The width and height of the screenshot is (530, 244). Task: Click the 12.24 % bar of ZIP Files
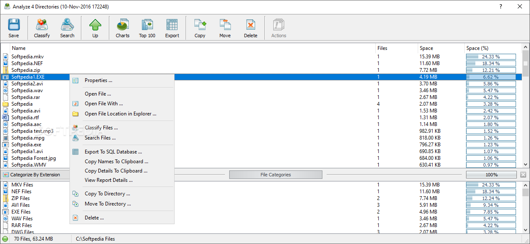pos(491,198)
